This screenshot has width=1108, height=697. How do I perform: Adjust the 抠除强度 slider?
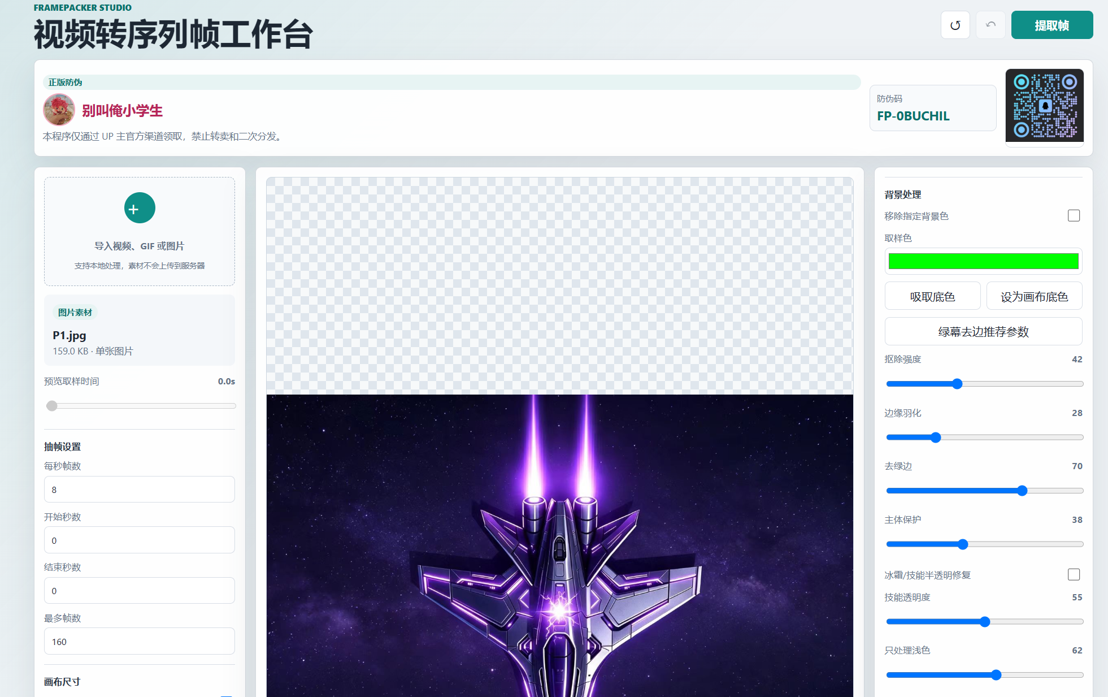[x=984, y=384]
